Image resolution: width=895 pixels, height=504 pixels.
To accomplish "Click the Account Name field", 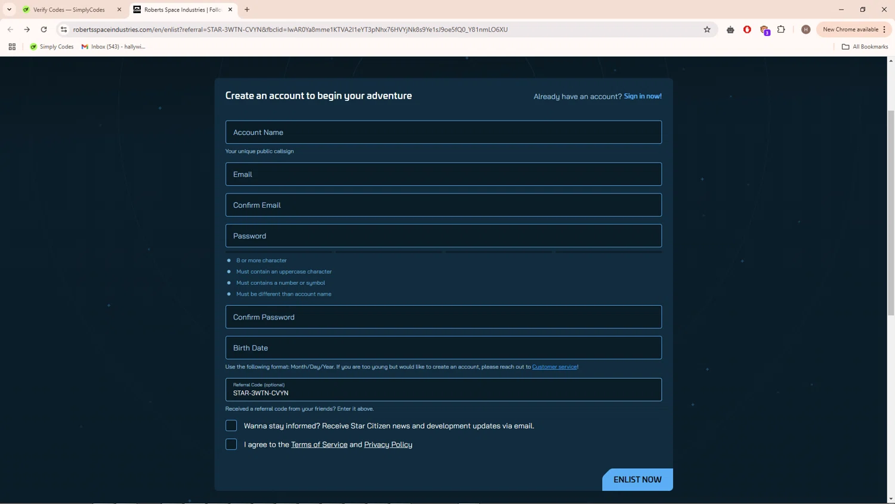I will 443,132.
